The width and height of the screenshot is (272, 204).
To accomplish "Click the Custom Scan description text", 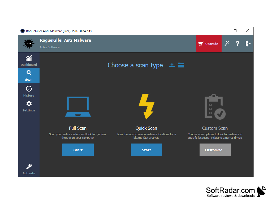I will (x=215, y=136).
